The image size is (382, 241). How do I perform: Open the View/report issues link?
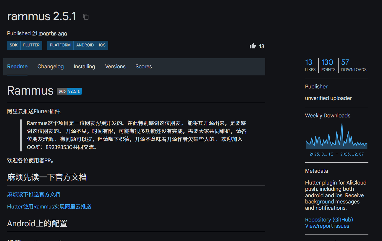coord(327,226)
